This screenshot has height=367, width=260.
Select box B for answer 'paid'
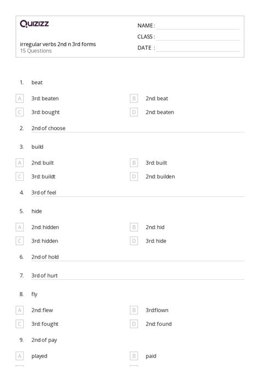134,356
